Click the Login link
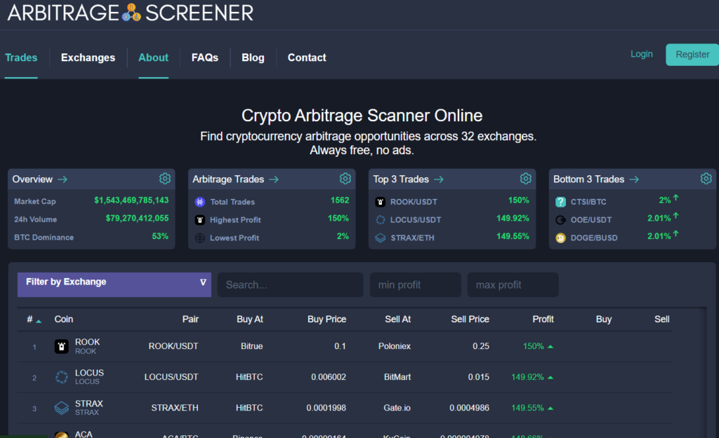Screen dimensions: 719x438 [x=642, y=54]
